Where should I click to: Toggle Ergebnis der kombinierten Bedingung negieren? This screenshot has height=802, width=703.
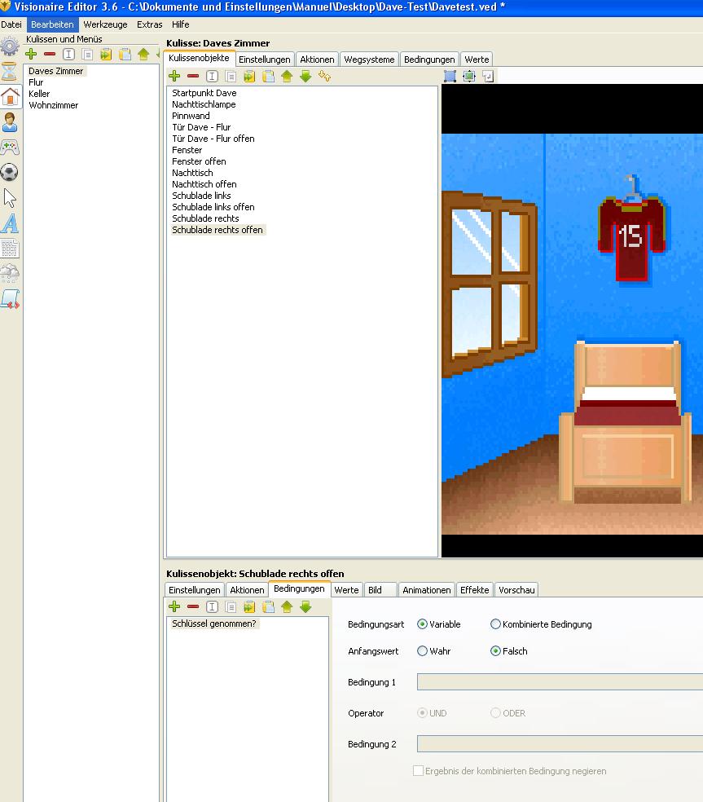pyautogui.click(x=418, y=770)
